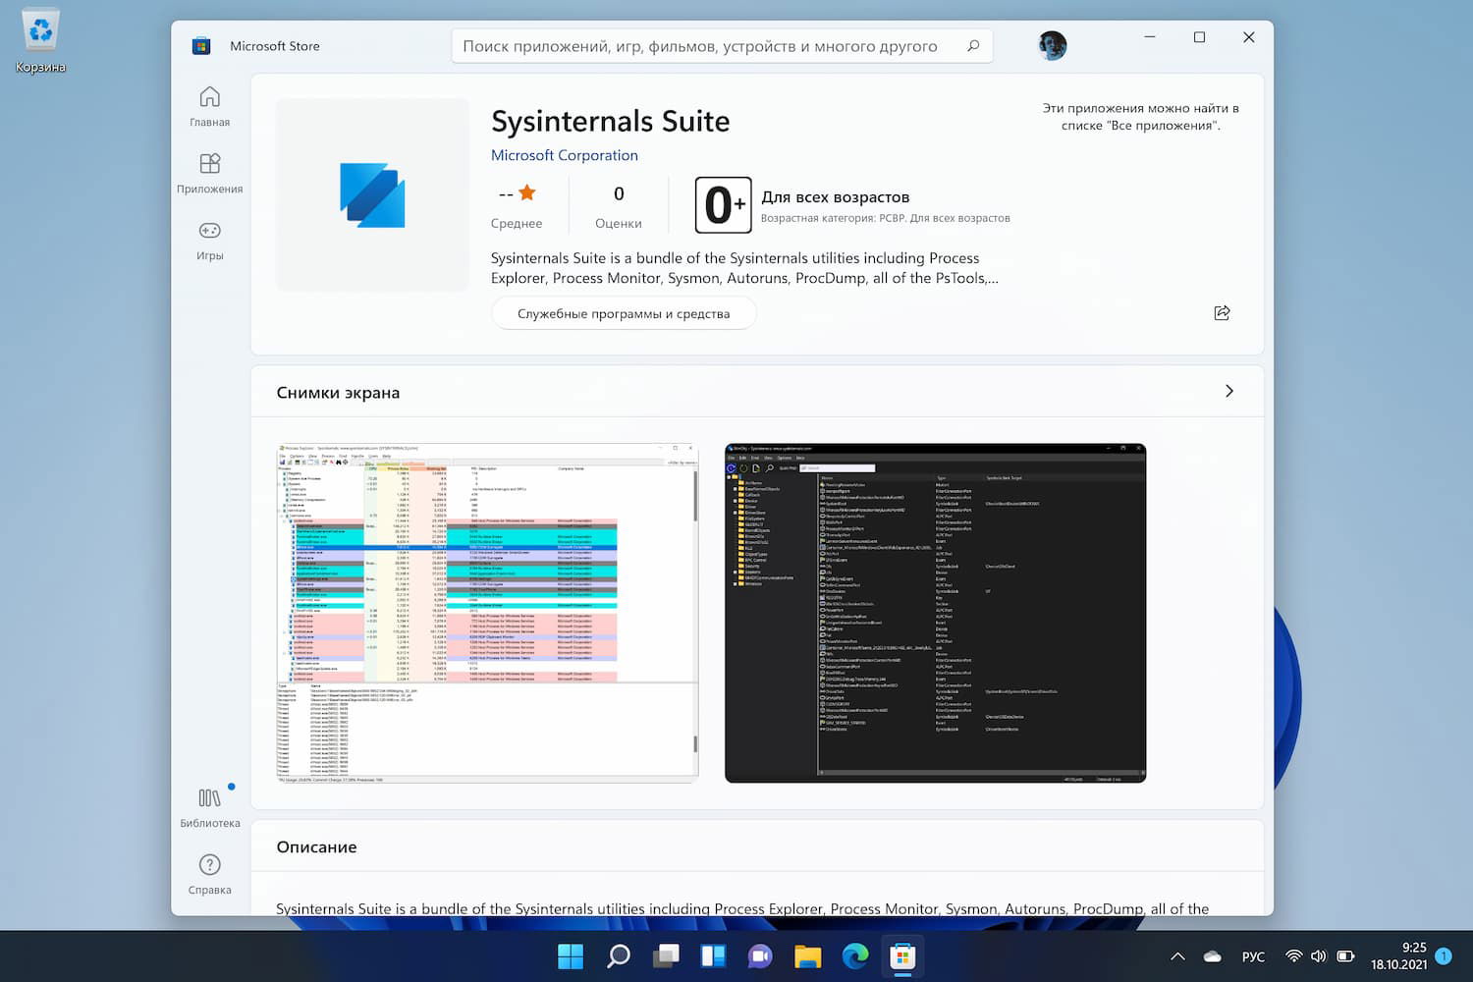Click the volume speaker tray icon
1473x982 pixels.
(x=1319, y=956)
